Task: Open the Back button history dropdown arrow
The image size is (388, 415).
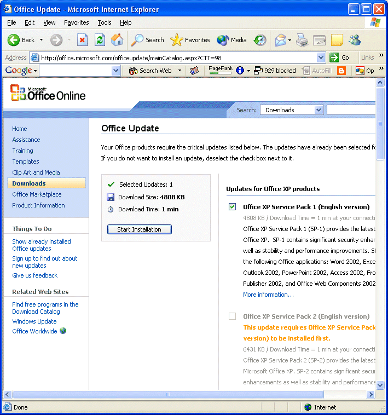Action: pos(41,40)
